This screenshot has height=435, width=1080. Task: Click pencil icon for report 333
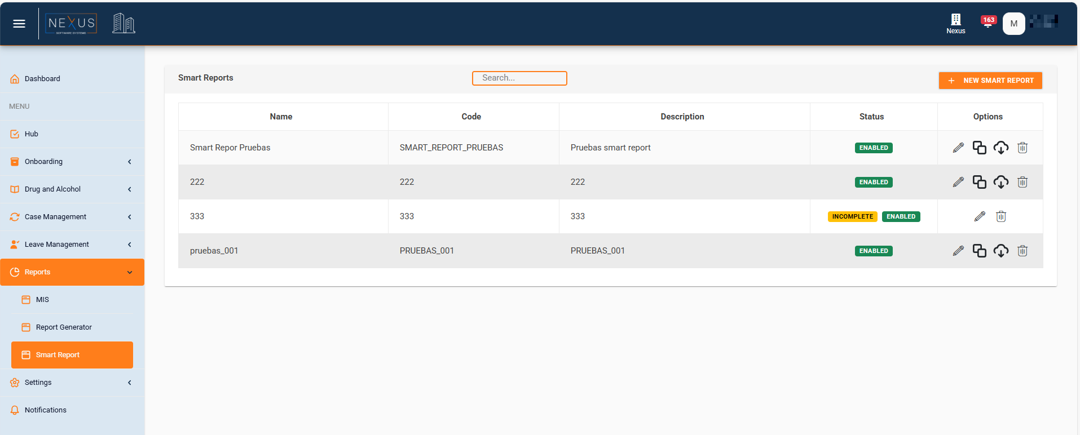coord(980,216)
